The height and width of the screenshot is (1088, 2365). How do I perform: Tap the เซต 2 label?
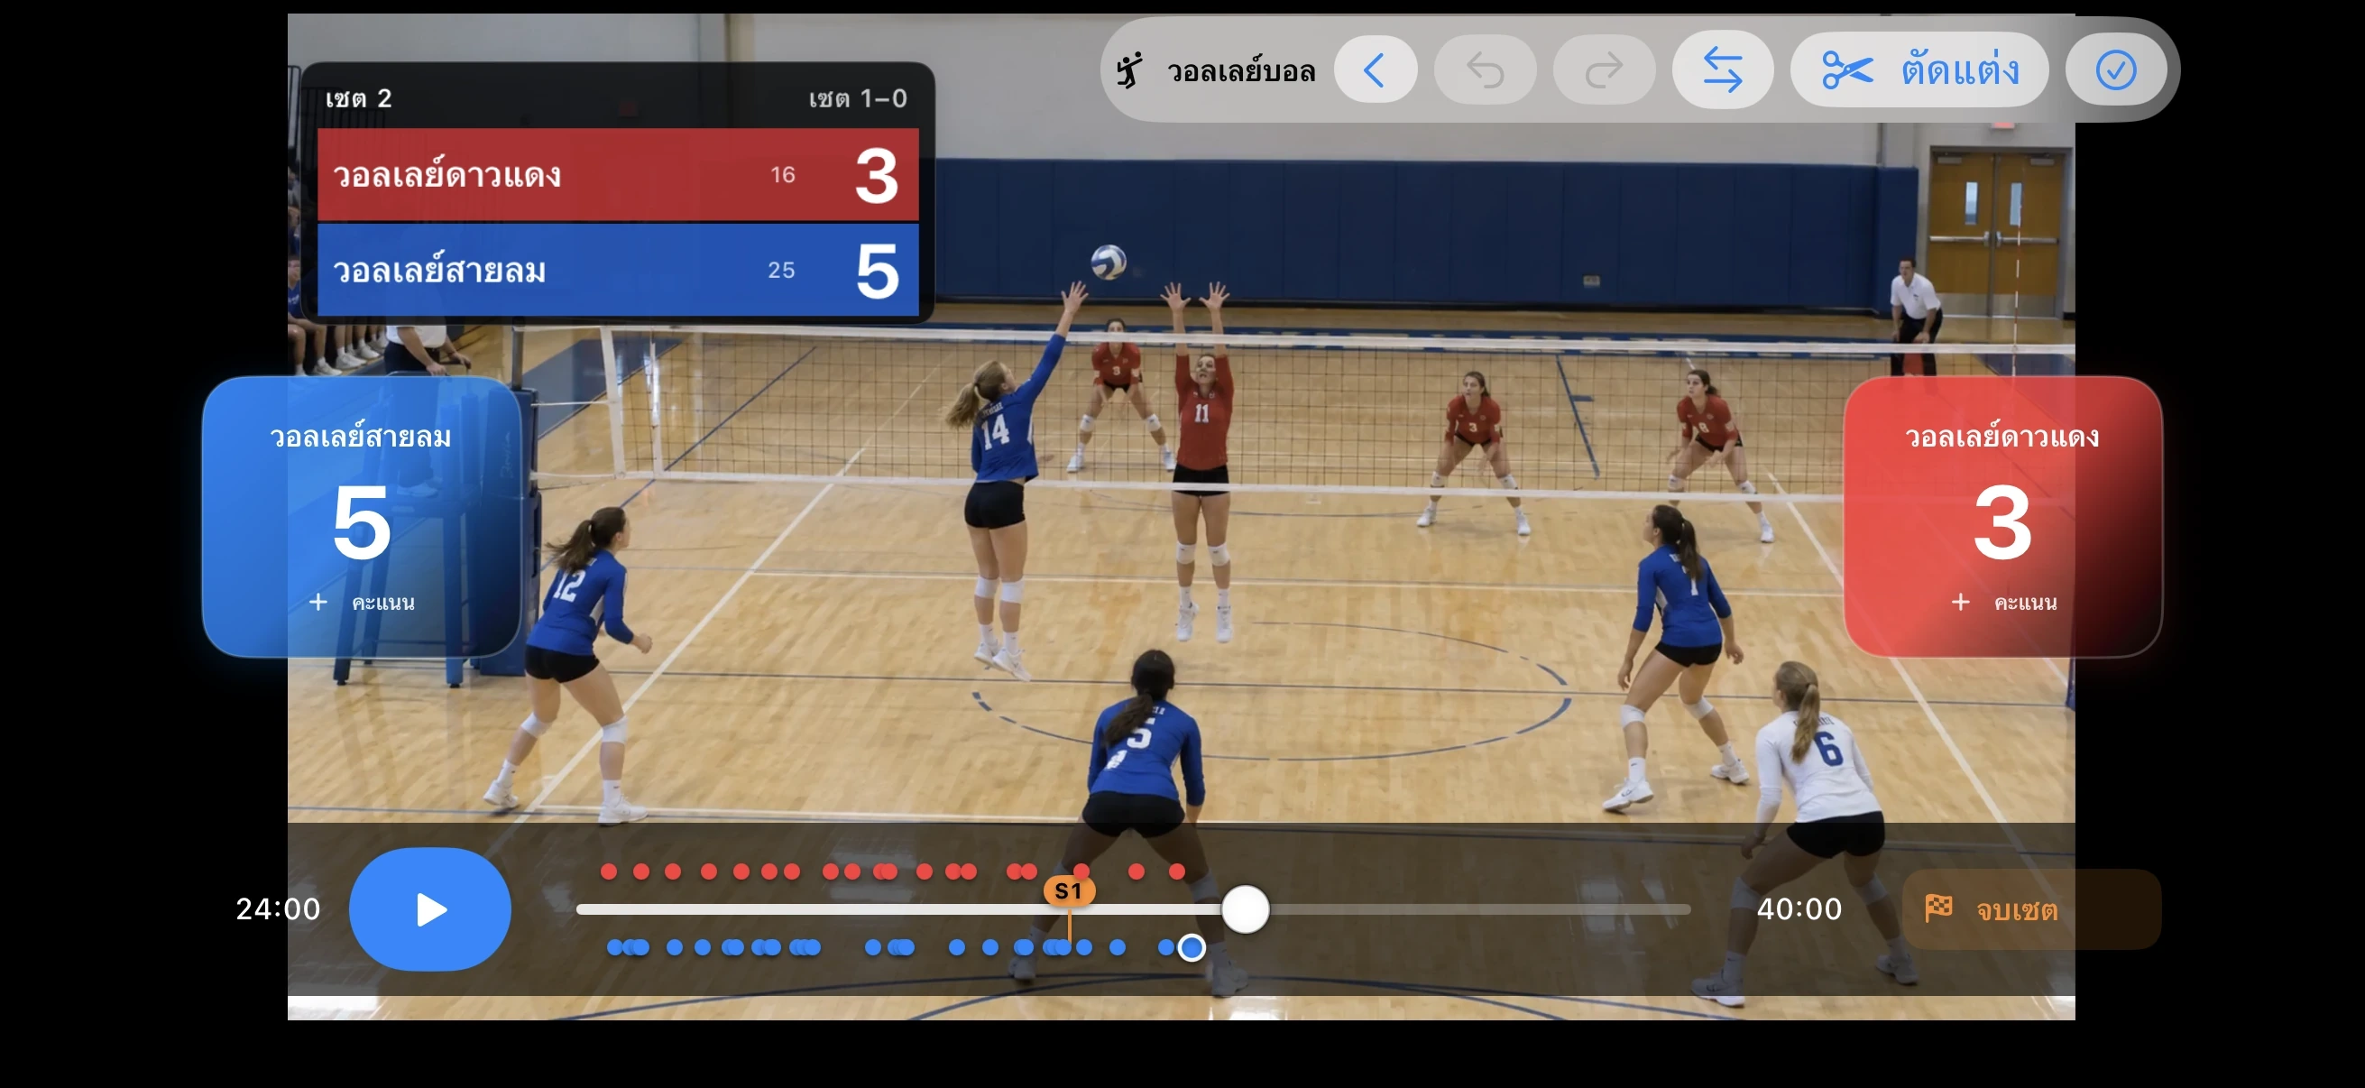click(x=359, y=98)
